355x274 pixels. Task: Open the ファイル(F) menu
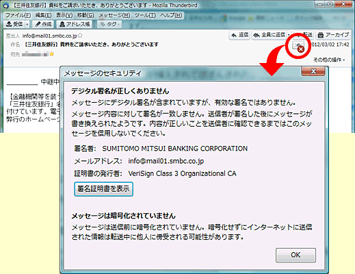pos(18,15)
